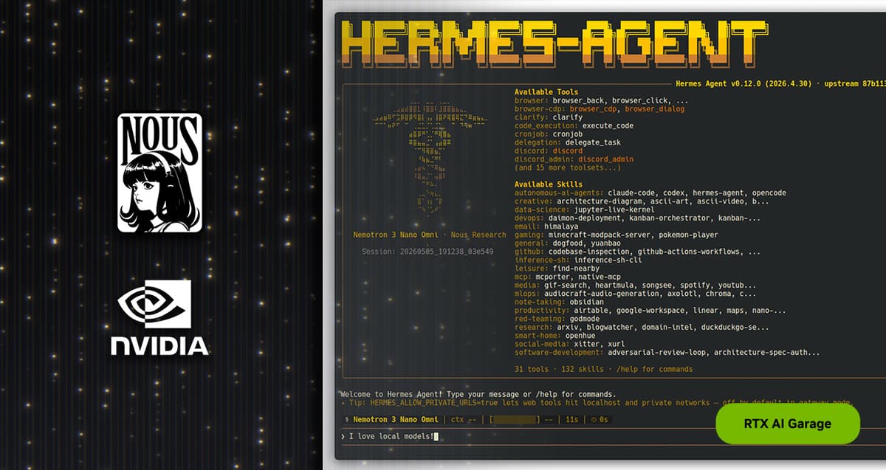Click the 'media: gif-search' row
Screen dimensions: 886x470
point(635,285)
